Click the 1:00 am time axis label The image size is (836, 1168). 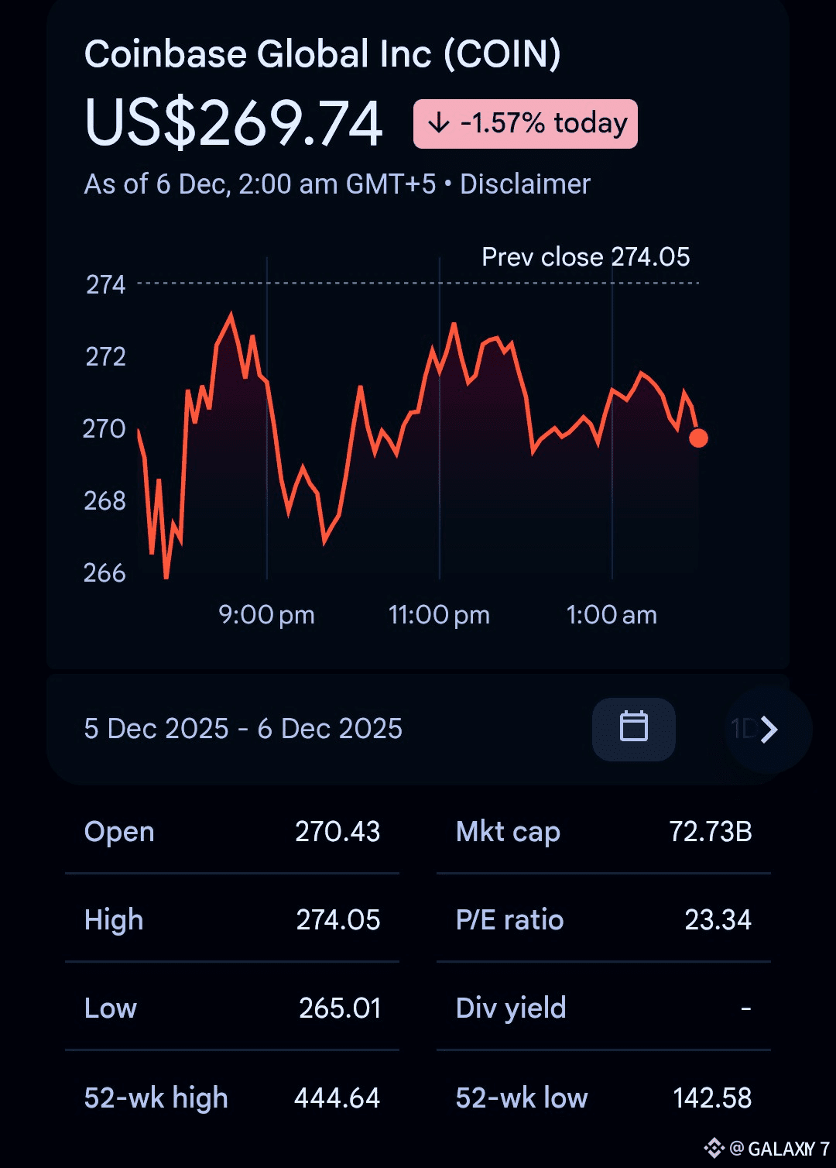tap(612, 615)
